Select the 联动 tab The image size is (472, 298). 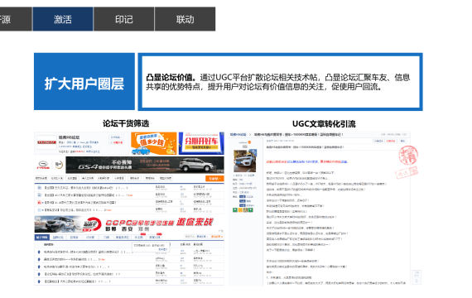[185, 19]
